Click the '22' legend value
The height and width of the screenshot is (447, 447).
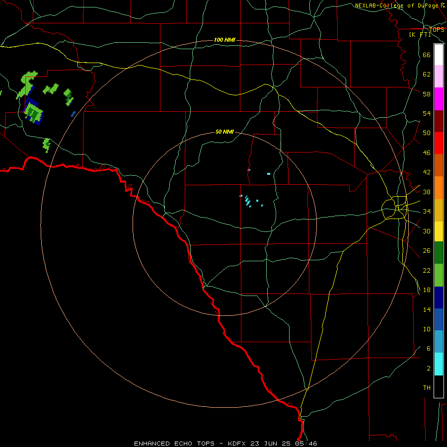tap(427, 270)
